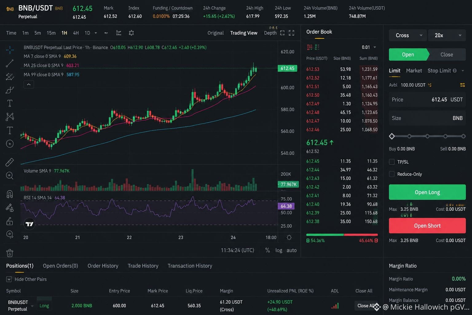Click the diamond handle on size slider

pos(392,136)
